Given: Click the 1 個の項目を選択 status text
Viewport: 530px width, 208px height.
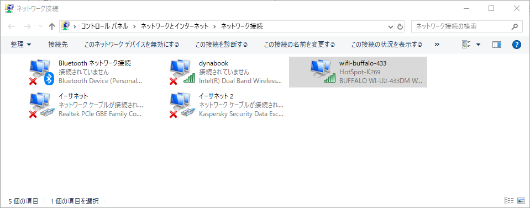Looking at the screenshot, I should coord(75,201).
